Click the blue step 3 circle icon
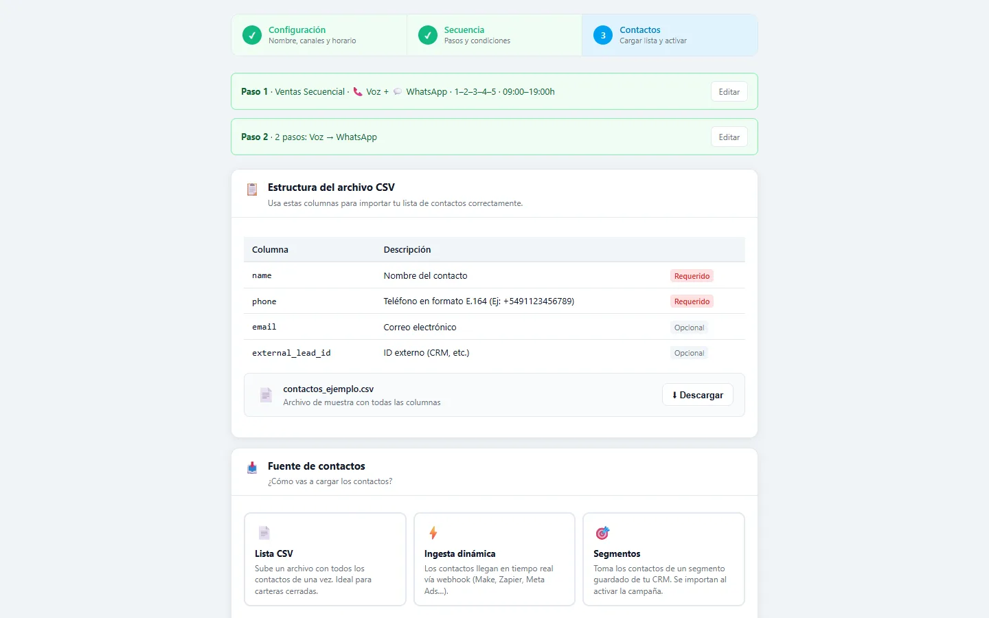This screenshot has height=618, width=989. [x=603, y=35]
